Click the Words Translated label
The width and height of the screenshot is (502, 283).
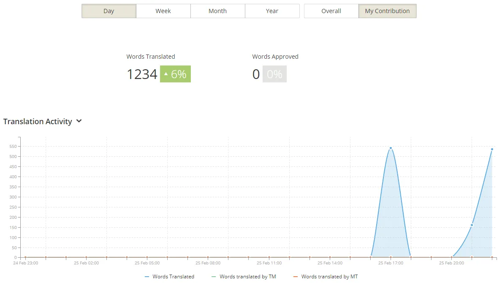click(151, 57)
